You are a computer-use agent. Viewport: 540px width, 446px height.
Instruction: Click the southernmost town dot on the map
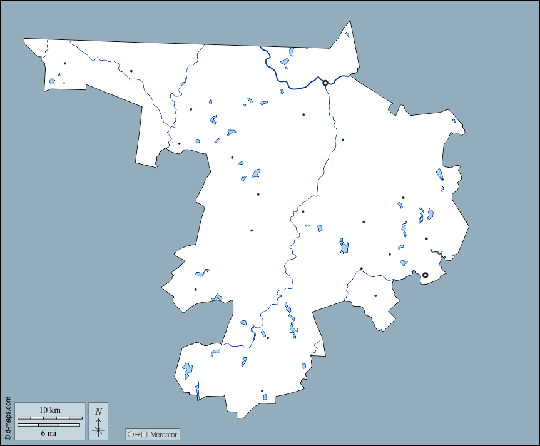point(262,391)
